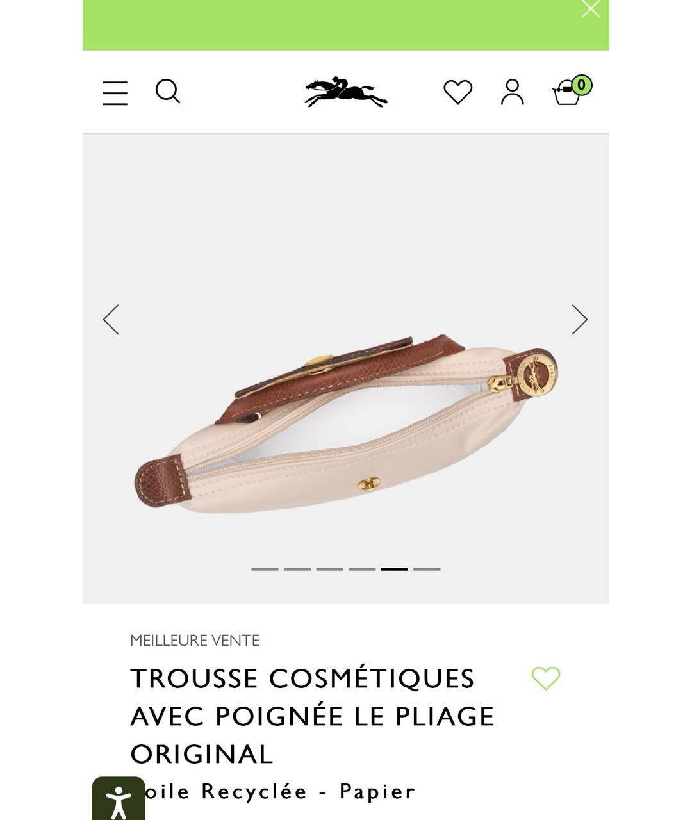Image resolution: width=692 pixels, height=820 pixels.
Task: Open the accessibility widget icon
Action: pyautogui.click(x=119, y=798)
